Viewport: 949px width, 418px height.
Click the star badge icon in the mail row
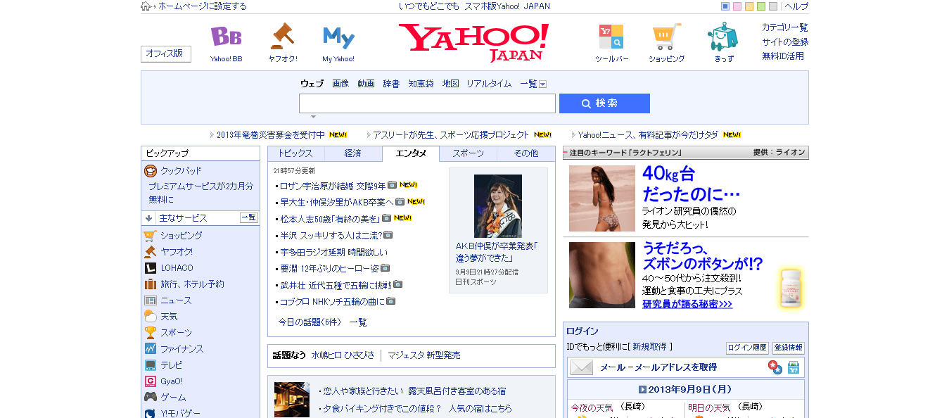775,367
